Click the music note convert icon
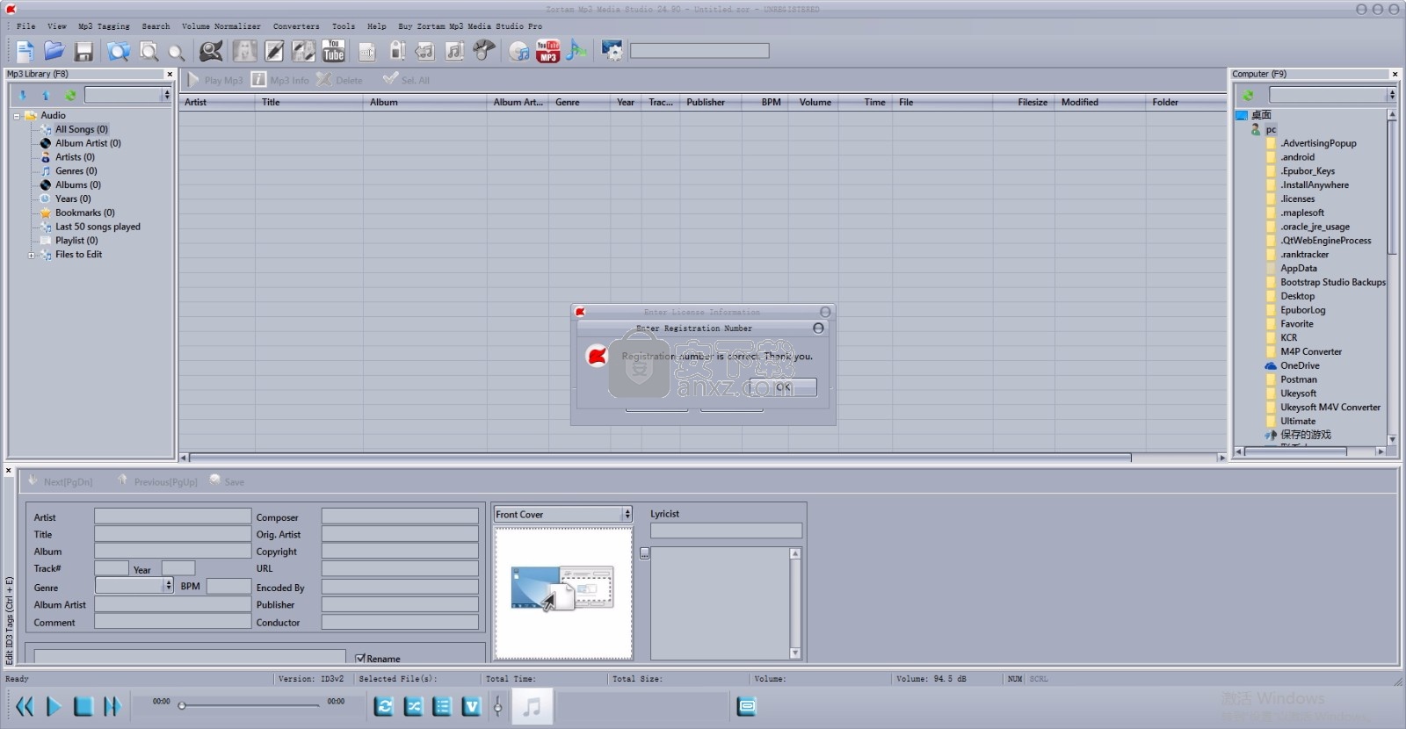The height and width of the screenshot is (729, 1406). tap(425, 51)
